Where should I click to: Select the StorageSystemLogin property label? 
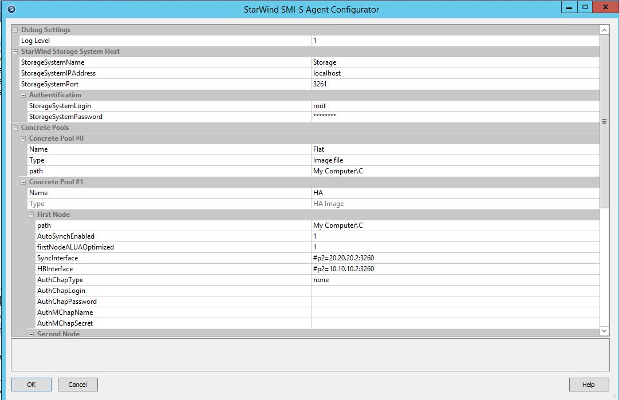pyautogui.click(x=60, y=106)
